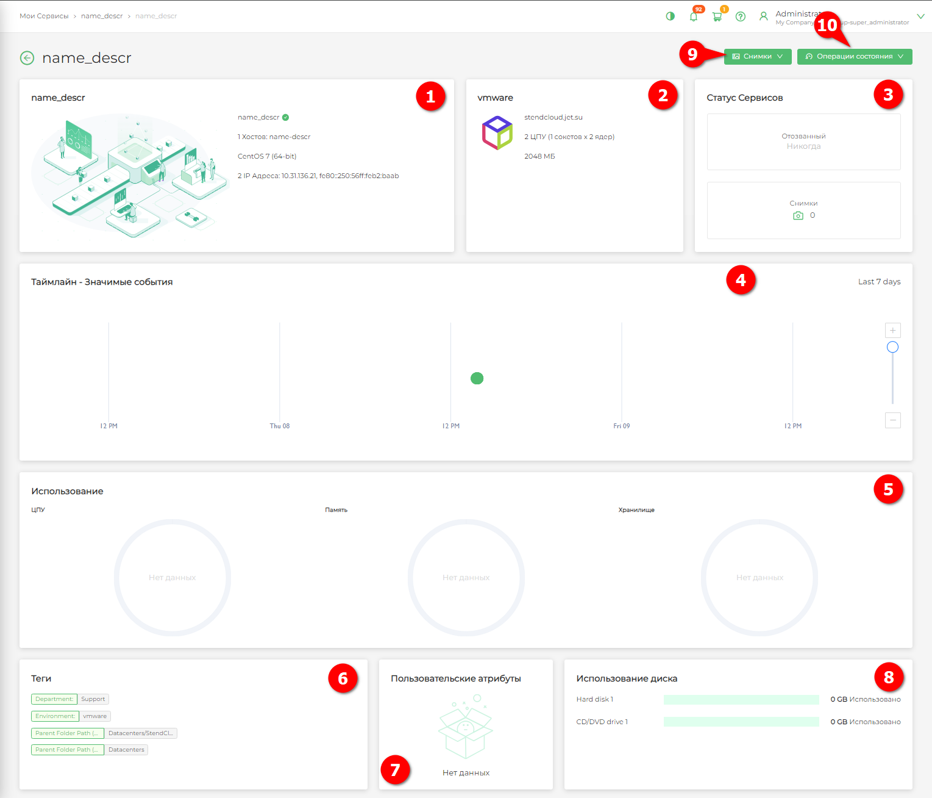Click the Thu 08 timeline axis label
The image size is (932, 798).
(280, 426)
